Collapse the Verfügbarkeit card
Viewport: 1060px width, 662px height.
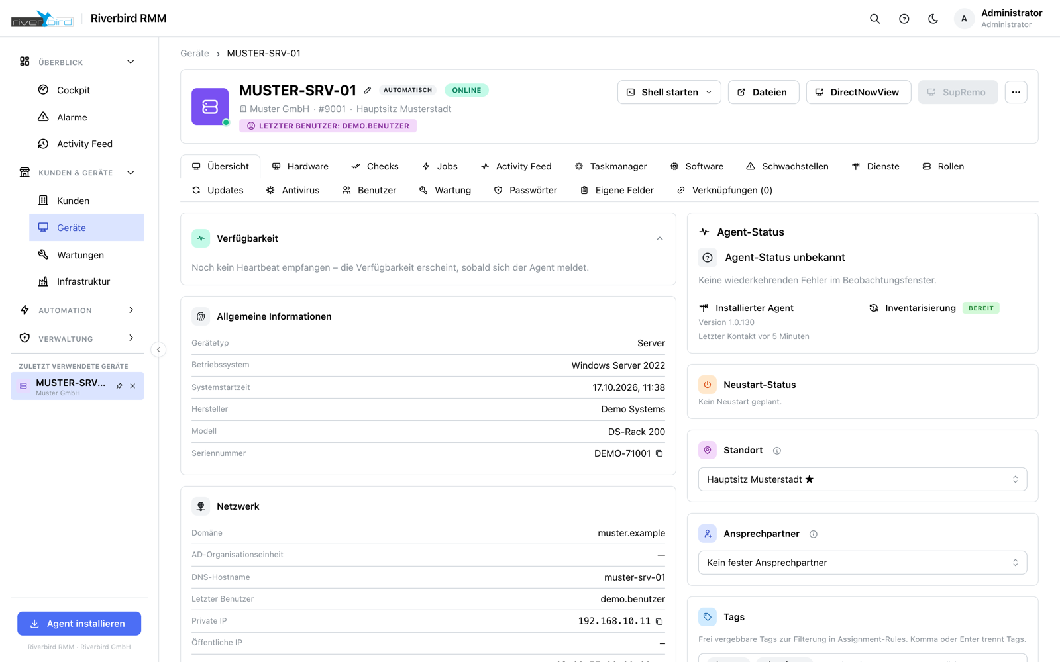tap(660, 238)
